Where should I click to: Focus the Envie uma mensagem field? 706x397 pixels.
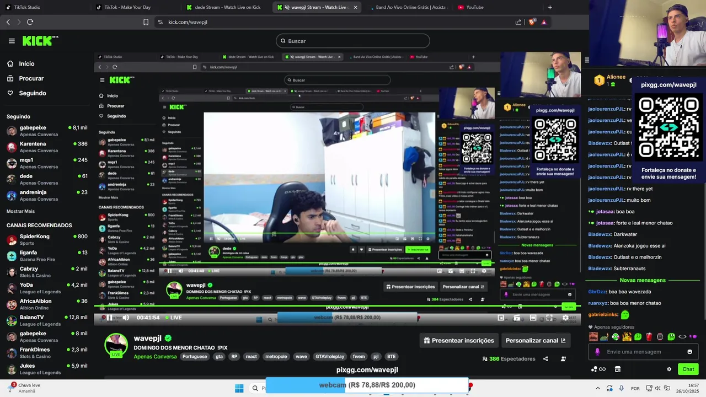[x=644, y=352]
